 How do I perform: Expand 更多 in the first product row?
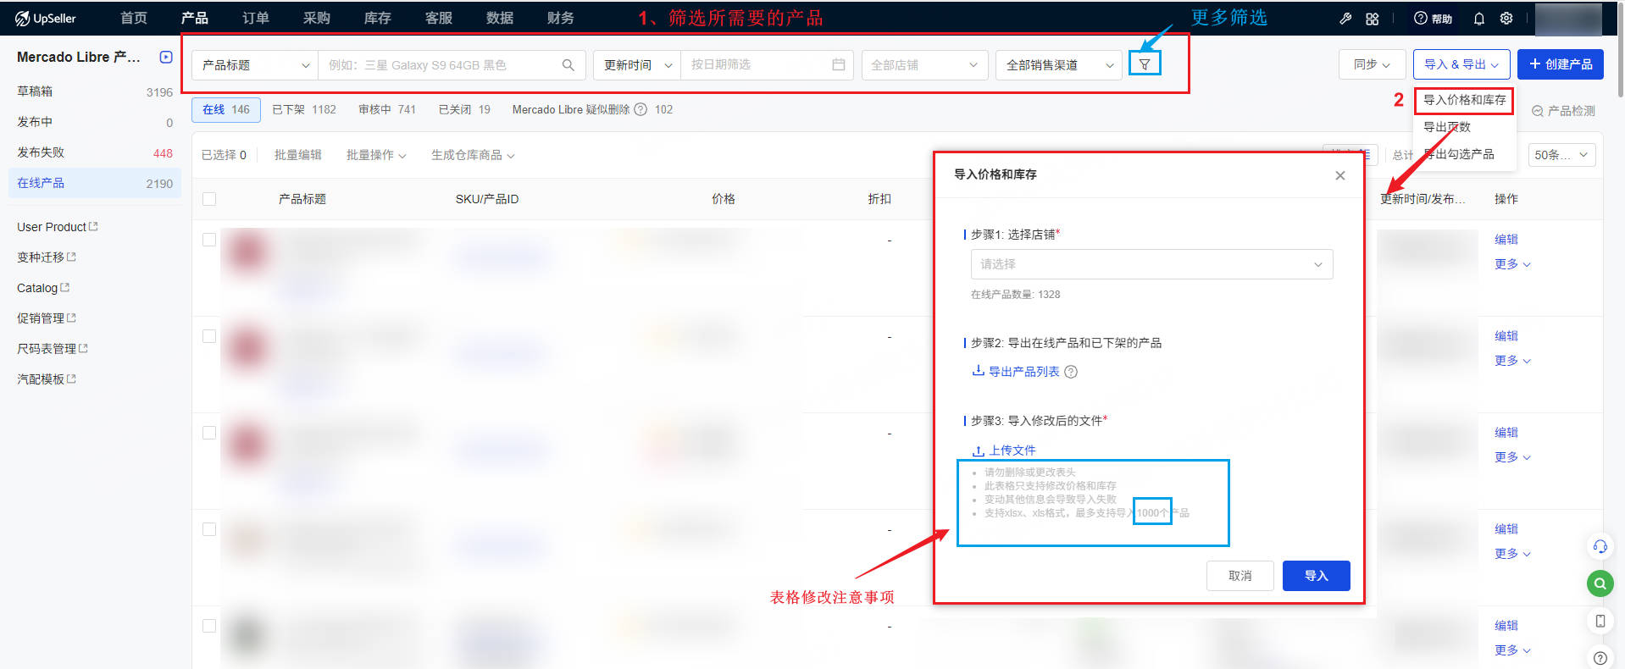pyautogui.click(x=1512, y=264)
